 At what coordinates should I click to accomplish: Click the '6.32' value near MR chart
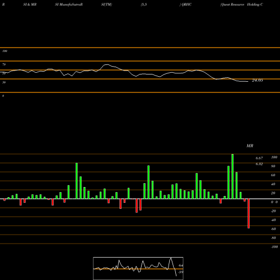tap(259, 164)
